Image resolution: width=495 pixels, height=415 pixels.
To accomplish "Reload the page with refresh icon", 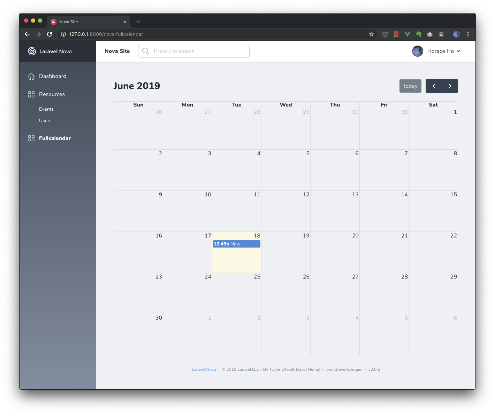I will 49,34.
